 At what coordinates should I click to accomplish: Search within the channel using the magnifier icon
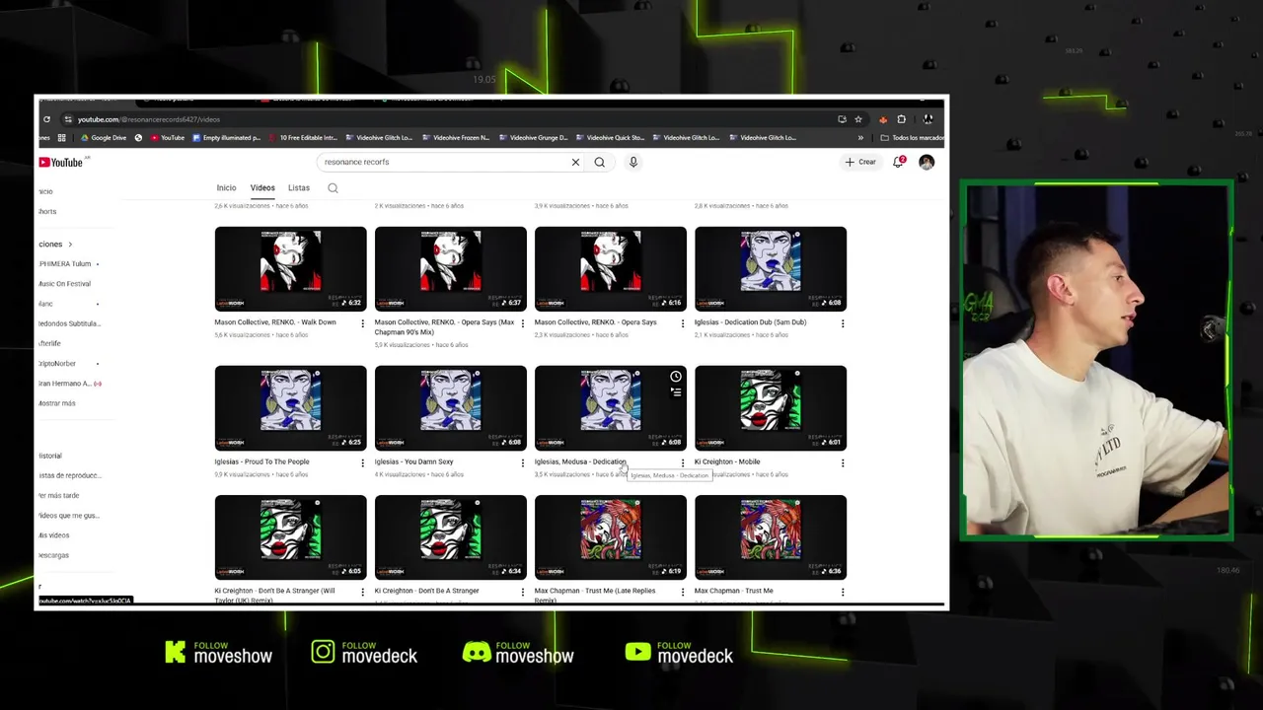333,188
